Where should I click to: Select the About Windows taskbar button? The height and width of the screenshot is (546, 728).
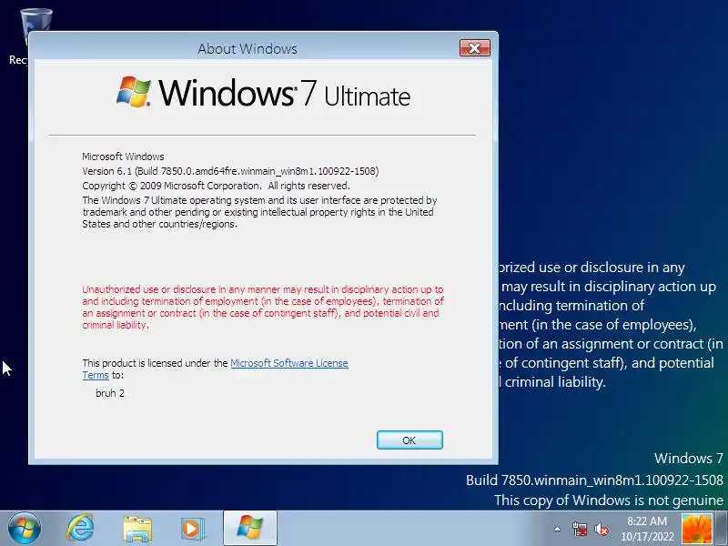coord(250,529)
